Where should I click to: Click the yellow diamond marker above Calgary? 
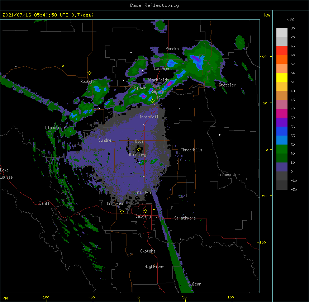pyautogui.click(x=145, y=211)
